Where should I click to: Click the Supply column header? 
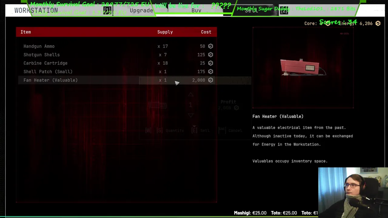(x=165, y=32)
